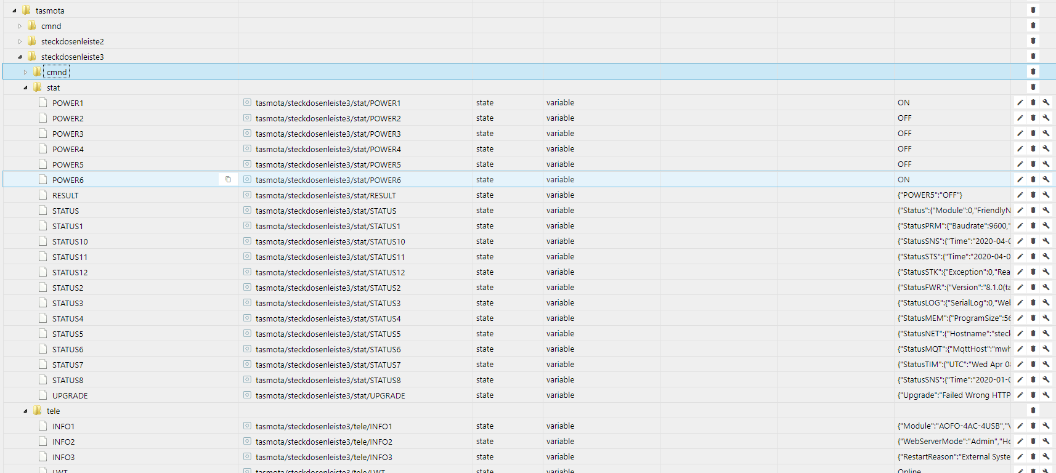Edit the INFO3 object
This screenshot has height=473, width=1056.
point(1020,457)
